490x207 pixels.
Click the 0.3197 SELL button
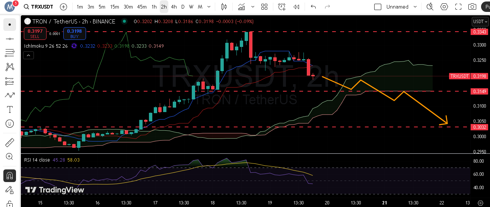point(35,34)
